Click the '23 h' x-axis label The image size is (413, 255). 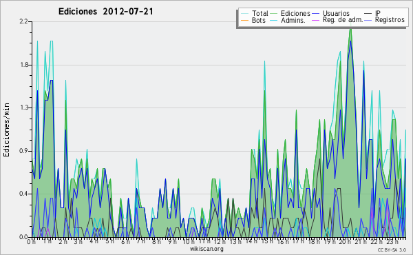(392, 241)
